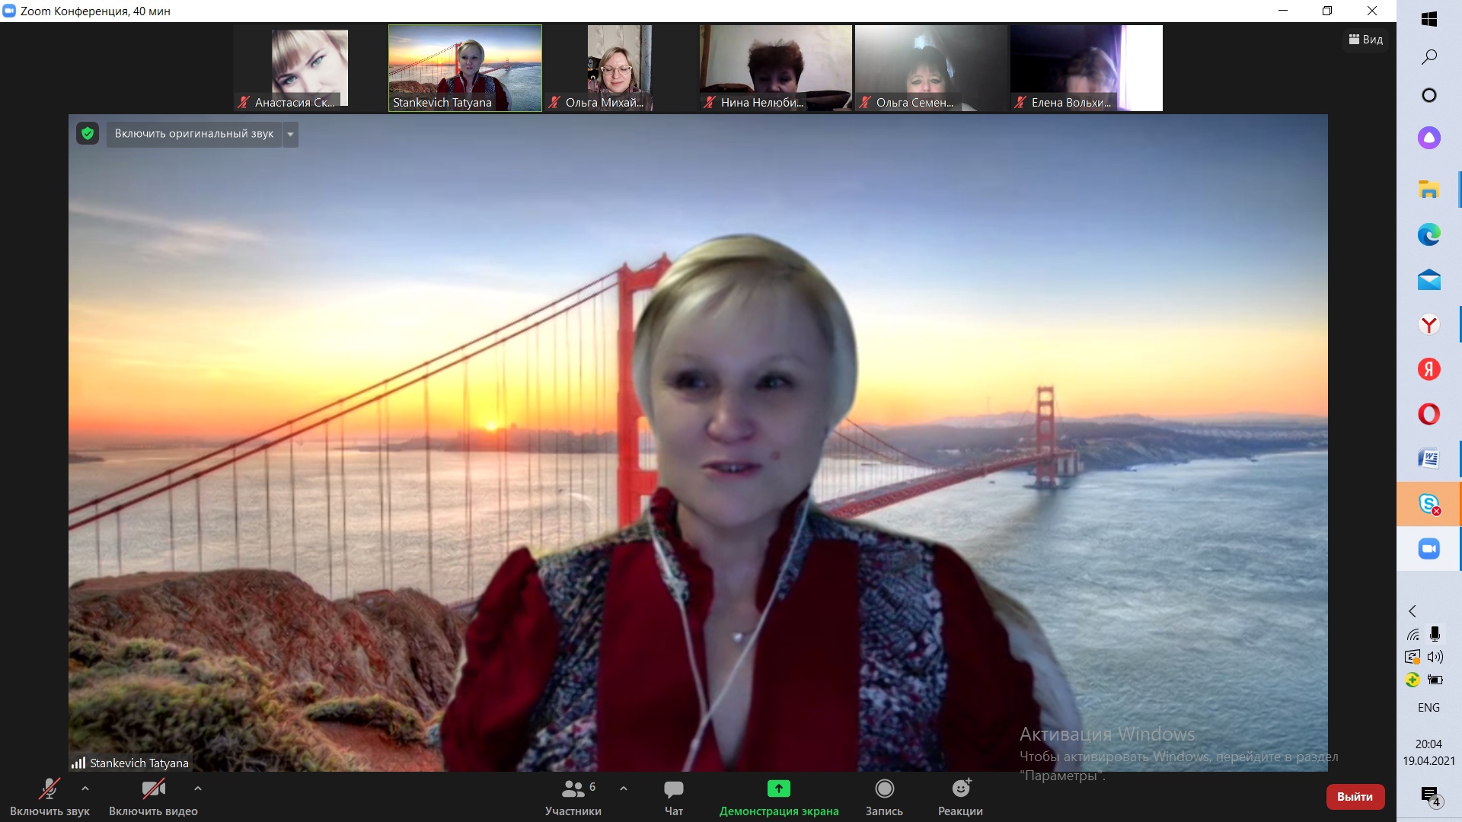Screen dimensions: 1462x822
Task: Switch input language via ENG indicator
Action: click(1428, 708)
